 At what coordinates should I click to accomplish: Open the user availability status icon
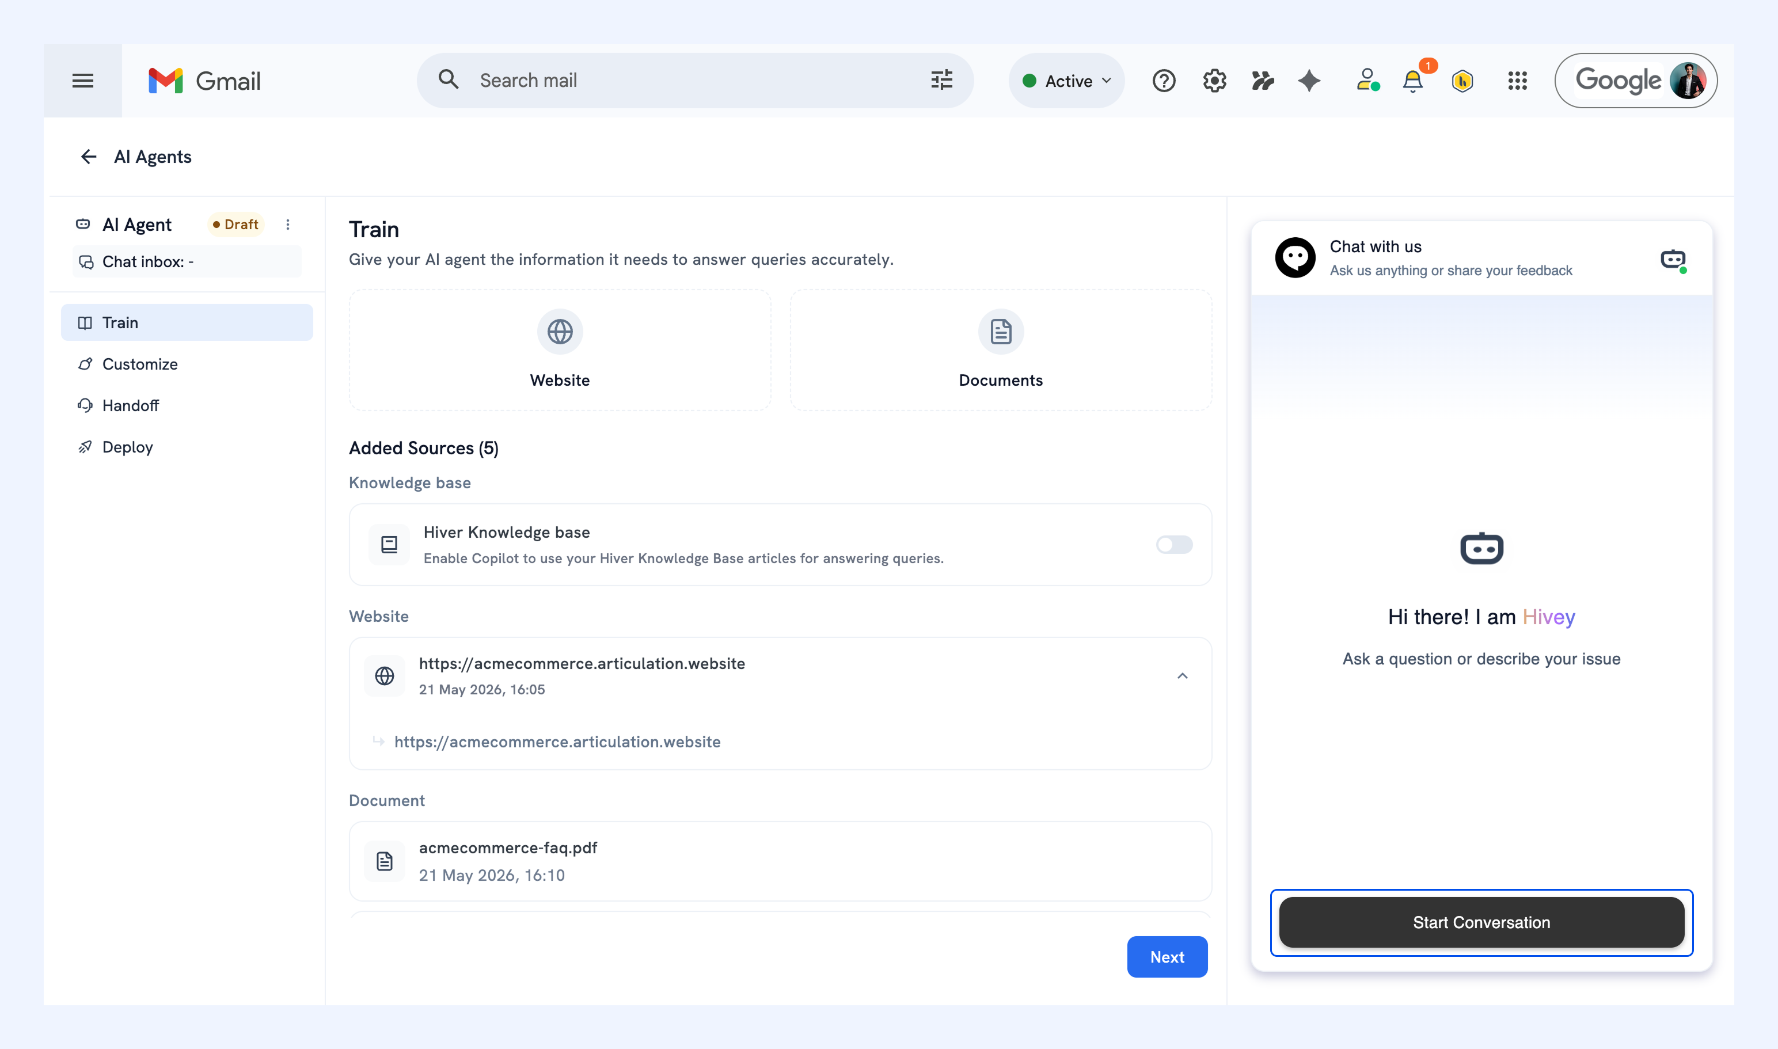click(x=1367, y=80)
